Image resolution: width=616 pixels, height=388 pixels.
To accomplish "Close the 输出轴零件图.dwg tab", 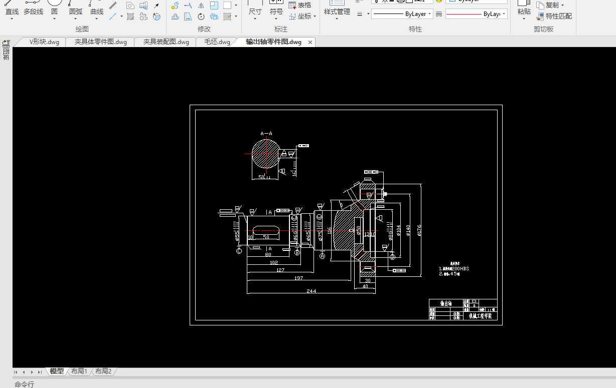I will tap(311, 43).
